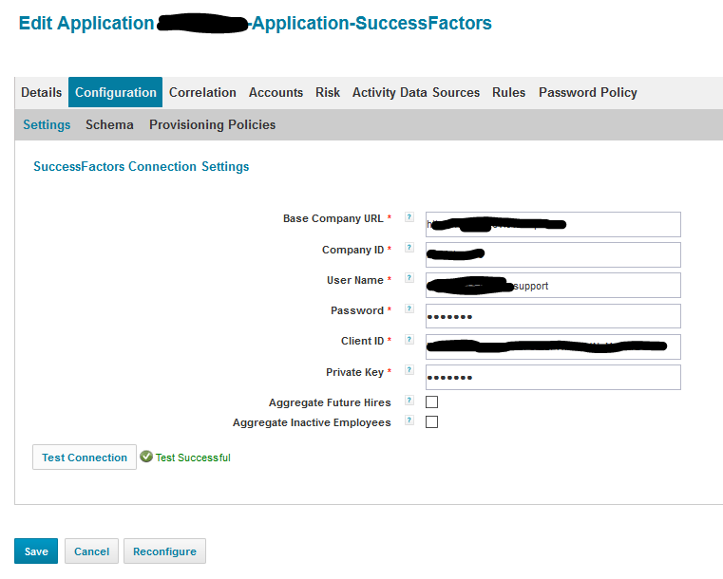Click the SuccessFactors Connection Settings heading
This screenshot has height=579, width=723.
[142, 166]
